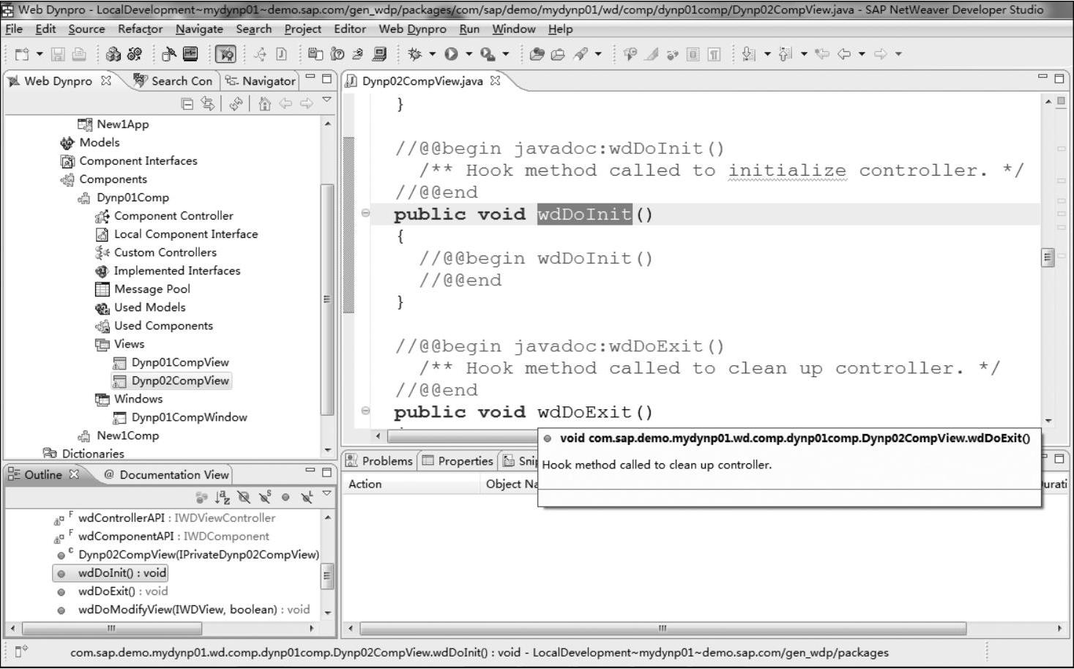The height and width of the screenshot is (669, 1074).
Task: Click Previous Annotation up-arrow icon
Action: (x=785, y=54)
